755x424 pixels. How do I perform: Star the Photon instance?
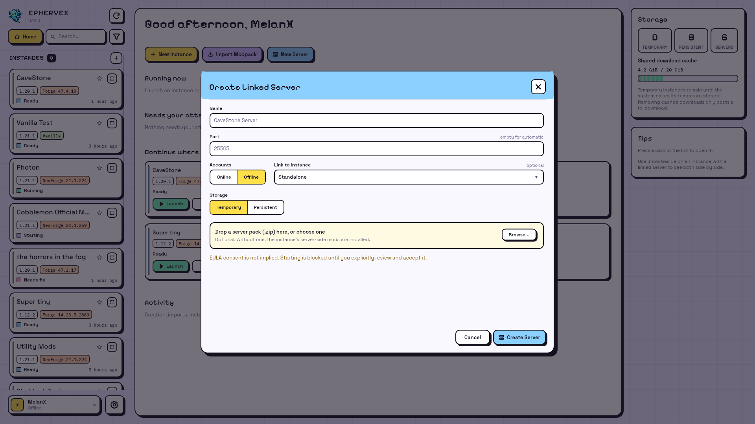pos(99,168)
